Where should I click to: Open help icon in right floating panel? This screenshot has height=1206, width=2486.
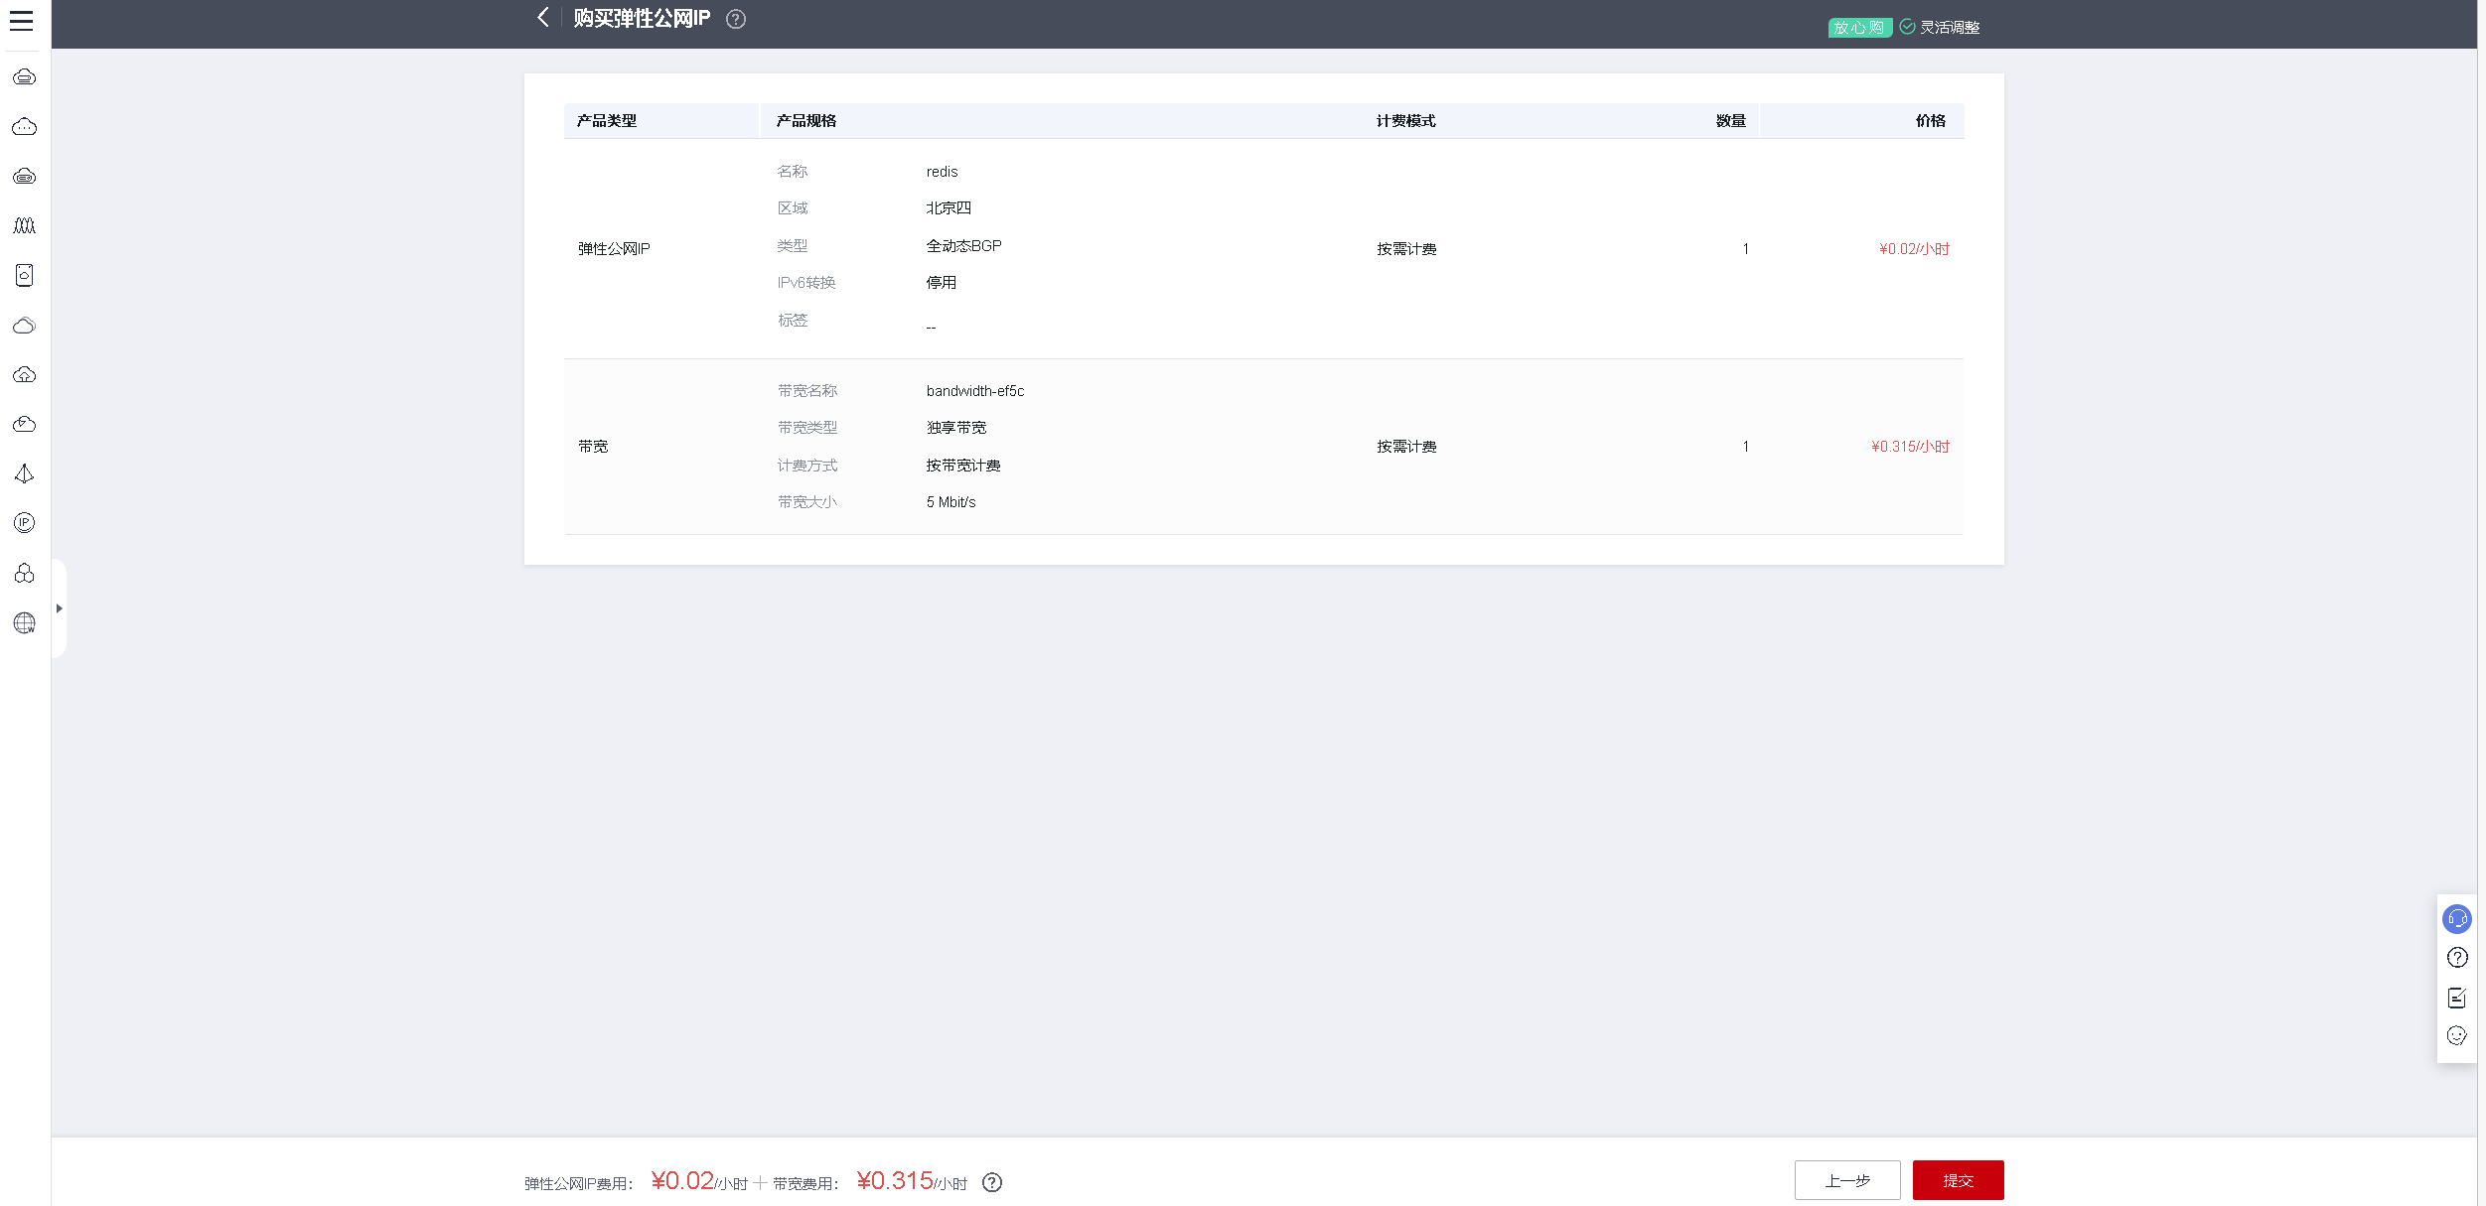click(x=2456, y=958)
